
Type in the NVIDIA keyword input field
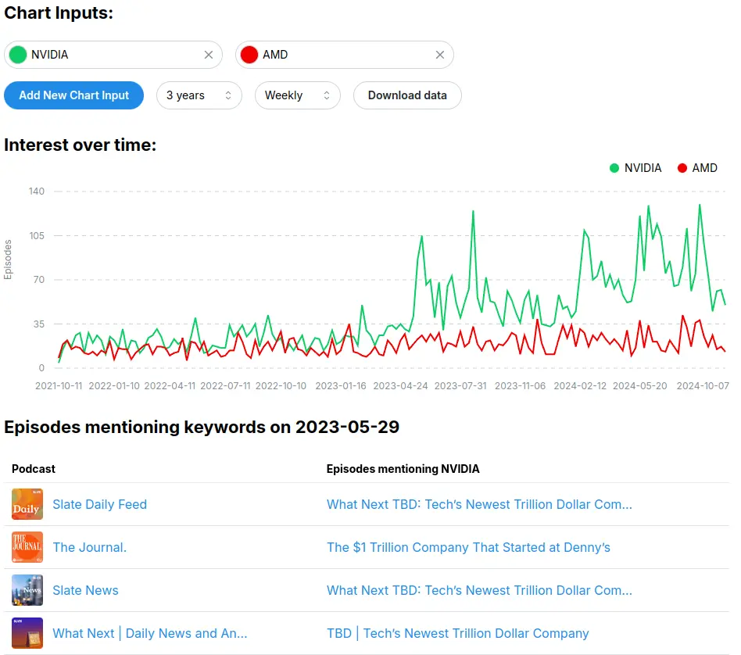[113, 55]
